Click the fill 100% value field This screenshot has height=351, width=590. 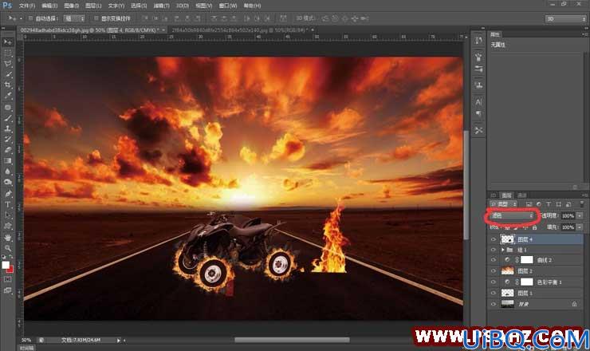(568, 227)
